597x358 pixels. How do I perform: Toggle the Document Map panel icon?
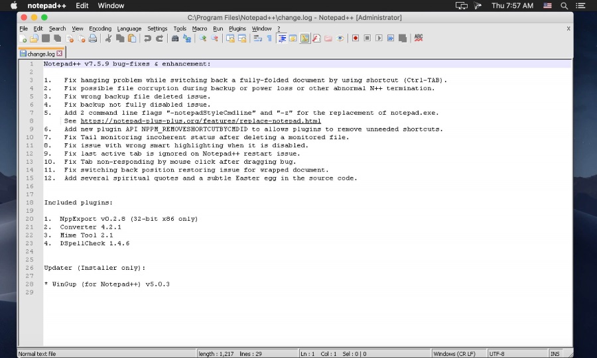pyautogui.click(x=304, y=38)
